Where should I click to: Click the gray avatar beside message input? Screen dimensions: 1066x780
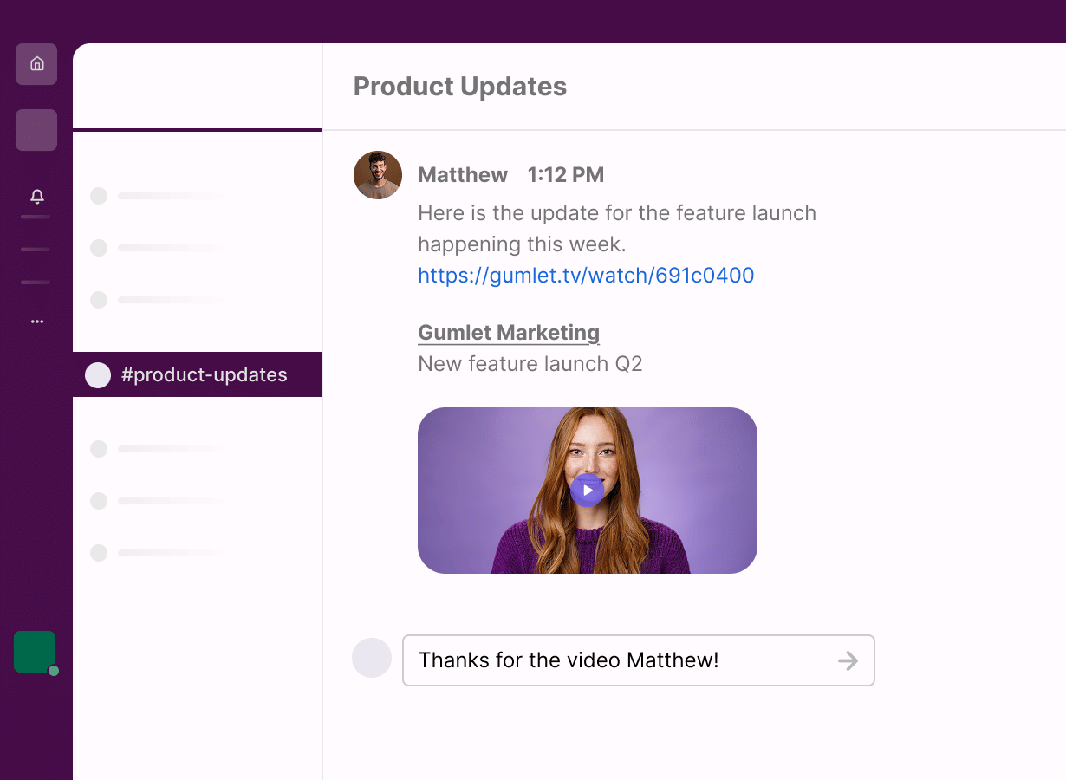pyautogui.click(x=372, y=658)
